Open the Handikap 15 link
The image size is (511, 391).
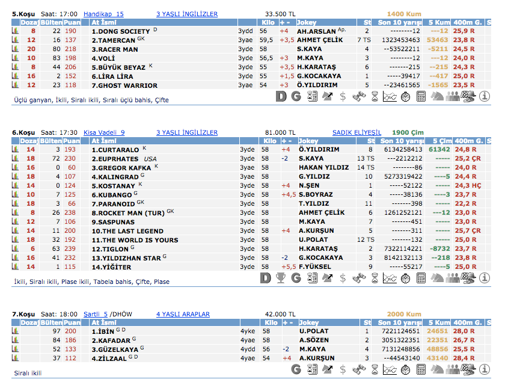[103, 14]
